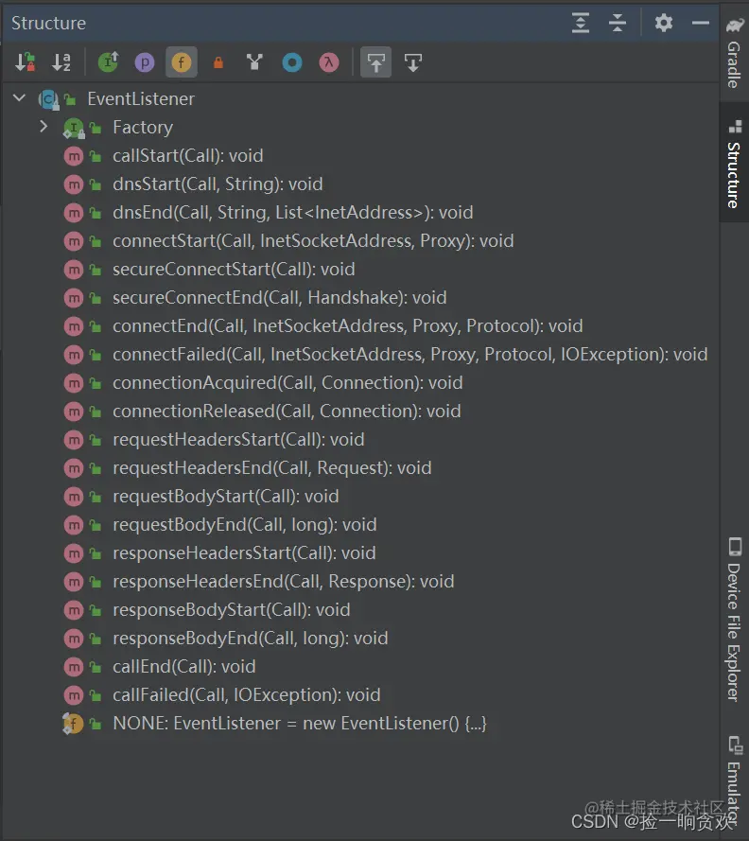This screenshot has height=841, width=749.
Task: Select connectionReleased(Call, Connection): void
Action: pyautogui.click(x=287, y=412)
